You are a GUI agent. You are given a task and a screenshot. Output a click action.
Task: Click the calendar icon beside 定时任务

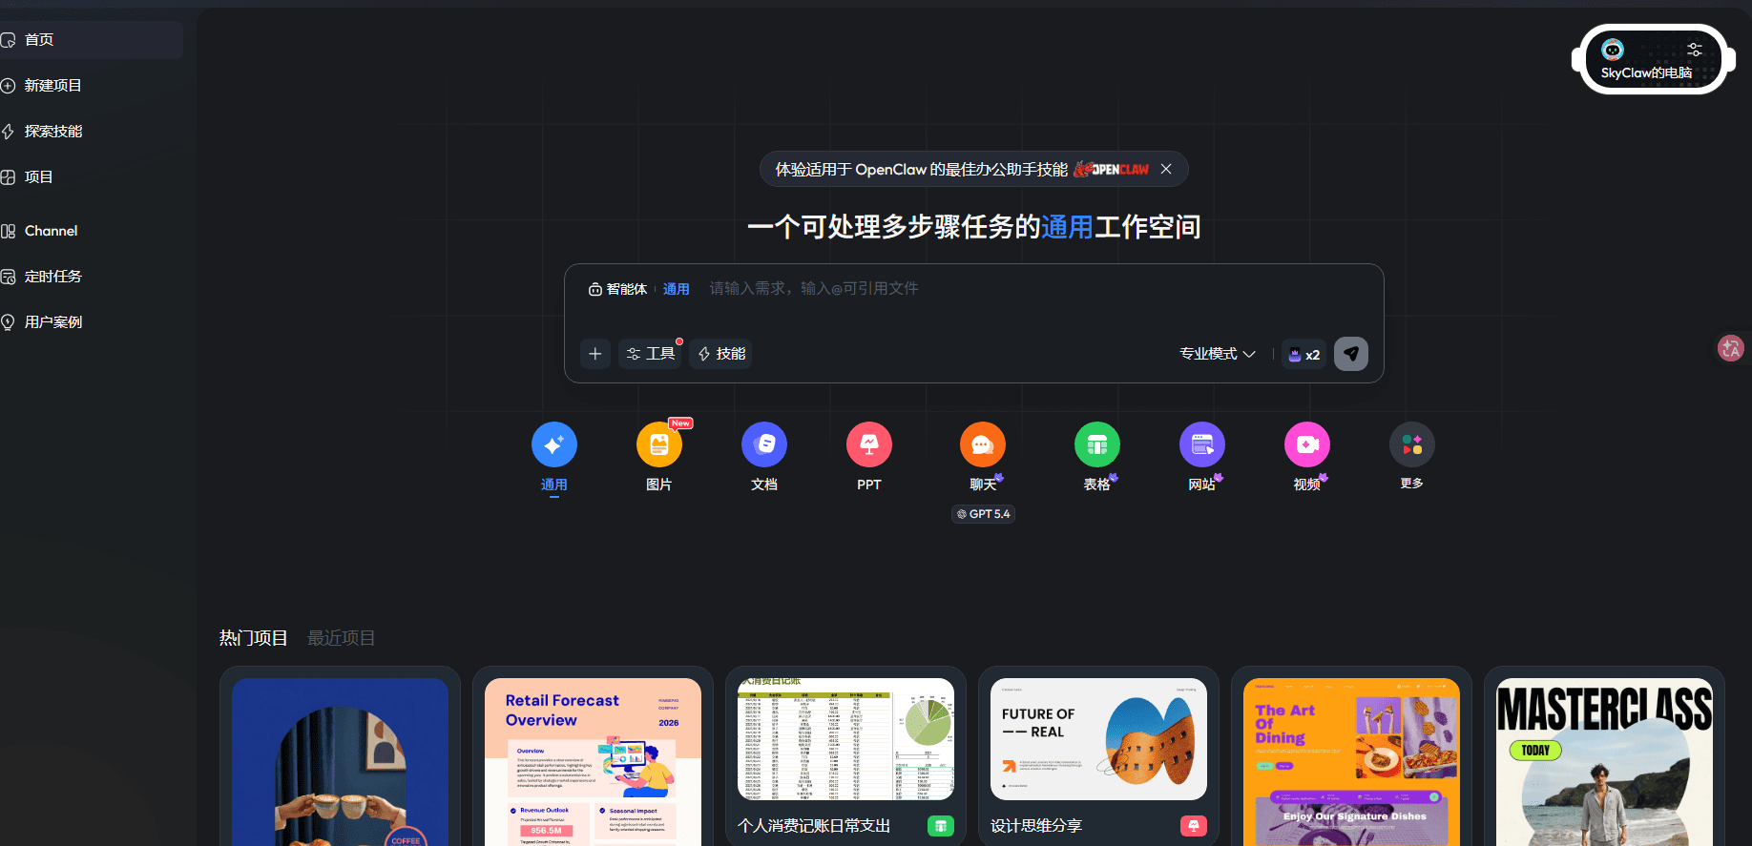point(8,277)
